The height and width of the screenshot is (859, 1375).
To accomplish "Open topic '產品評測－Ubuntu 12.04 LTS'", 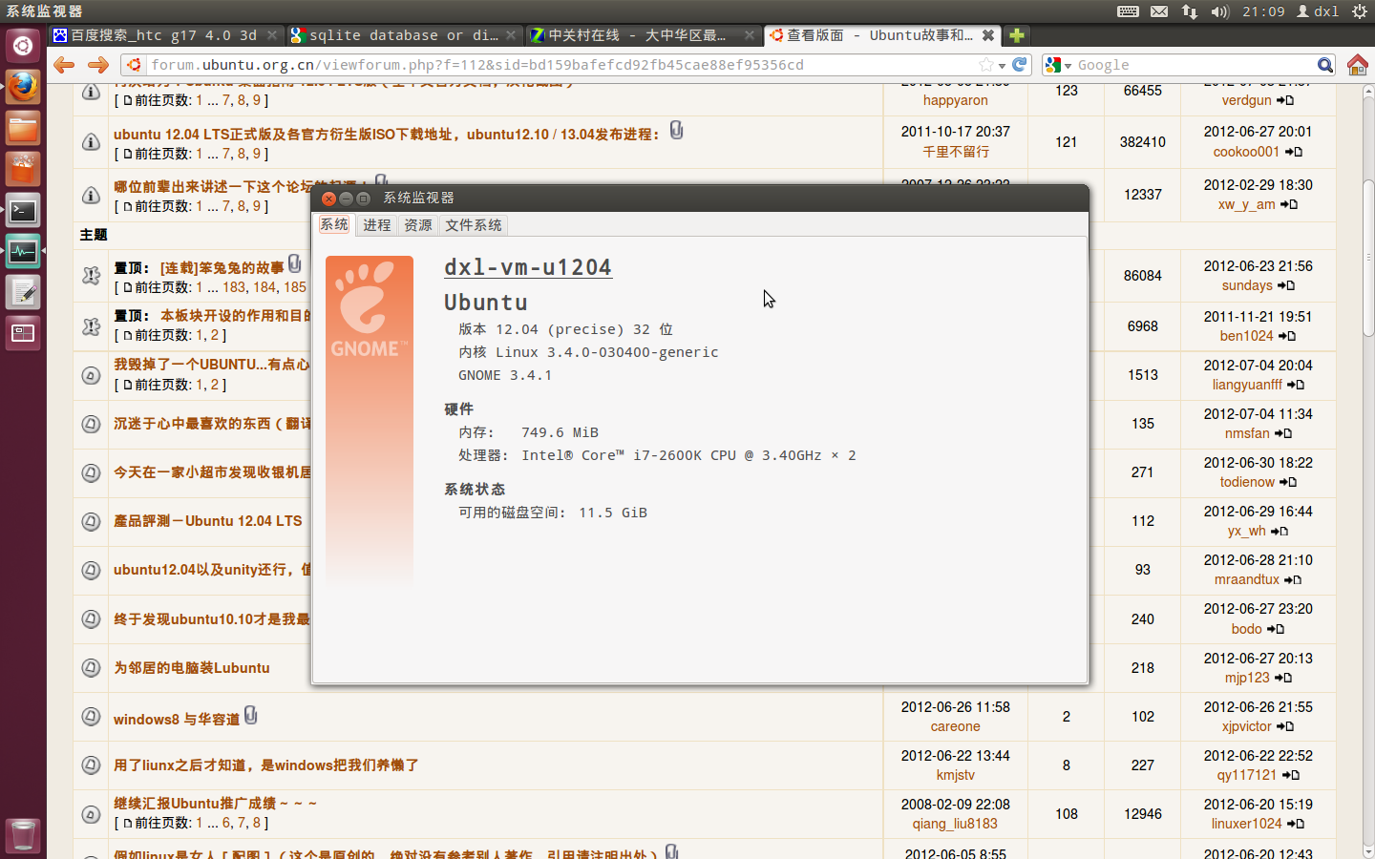I will [207, 521].
